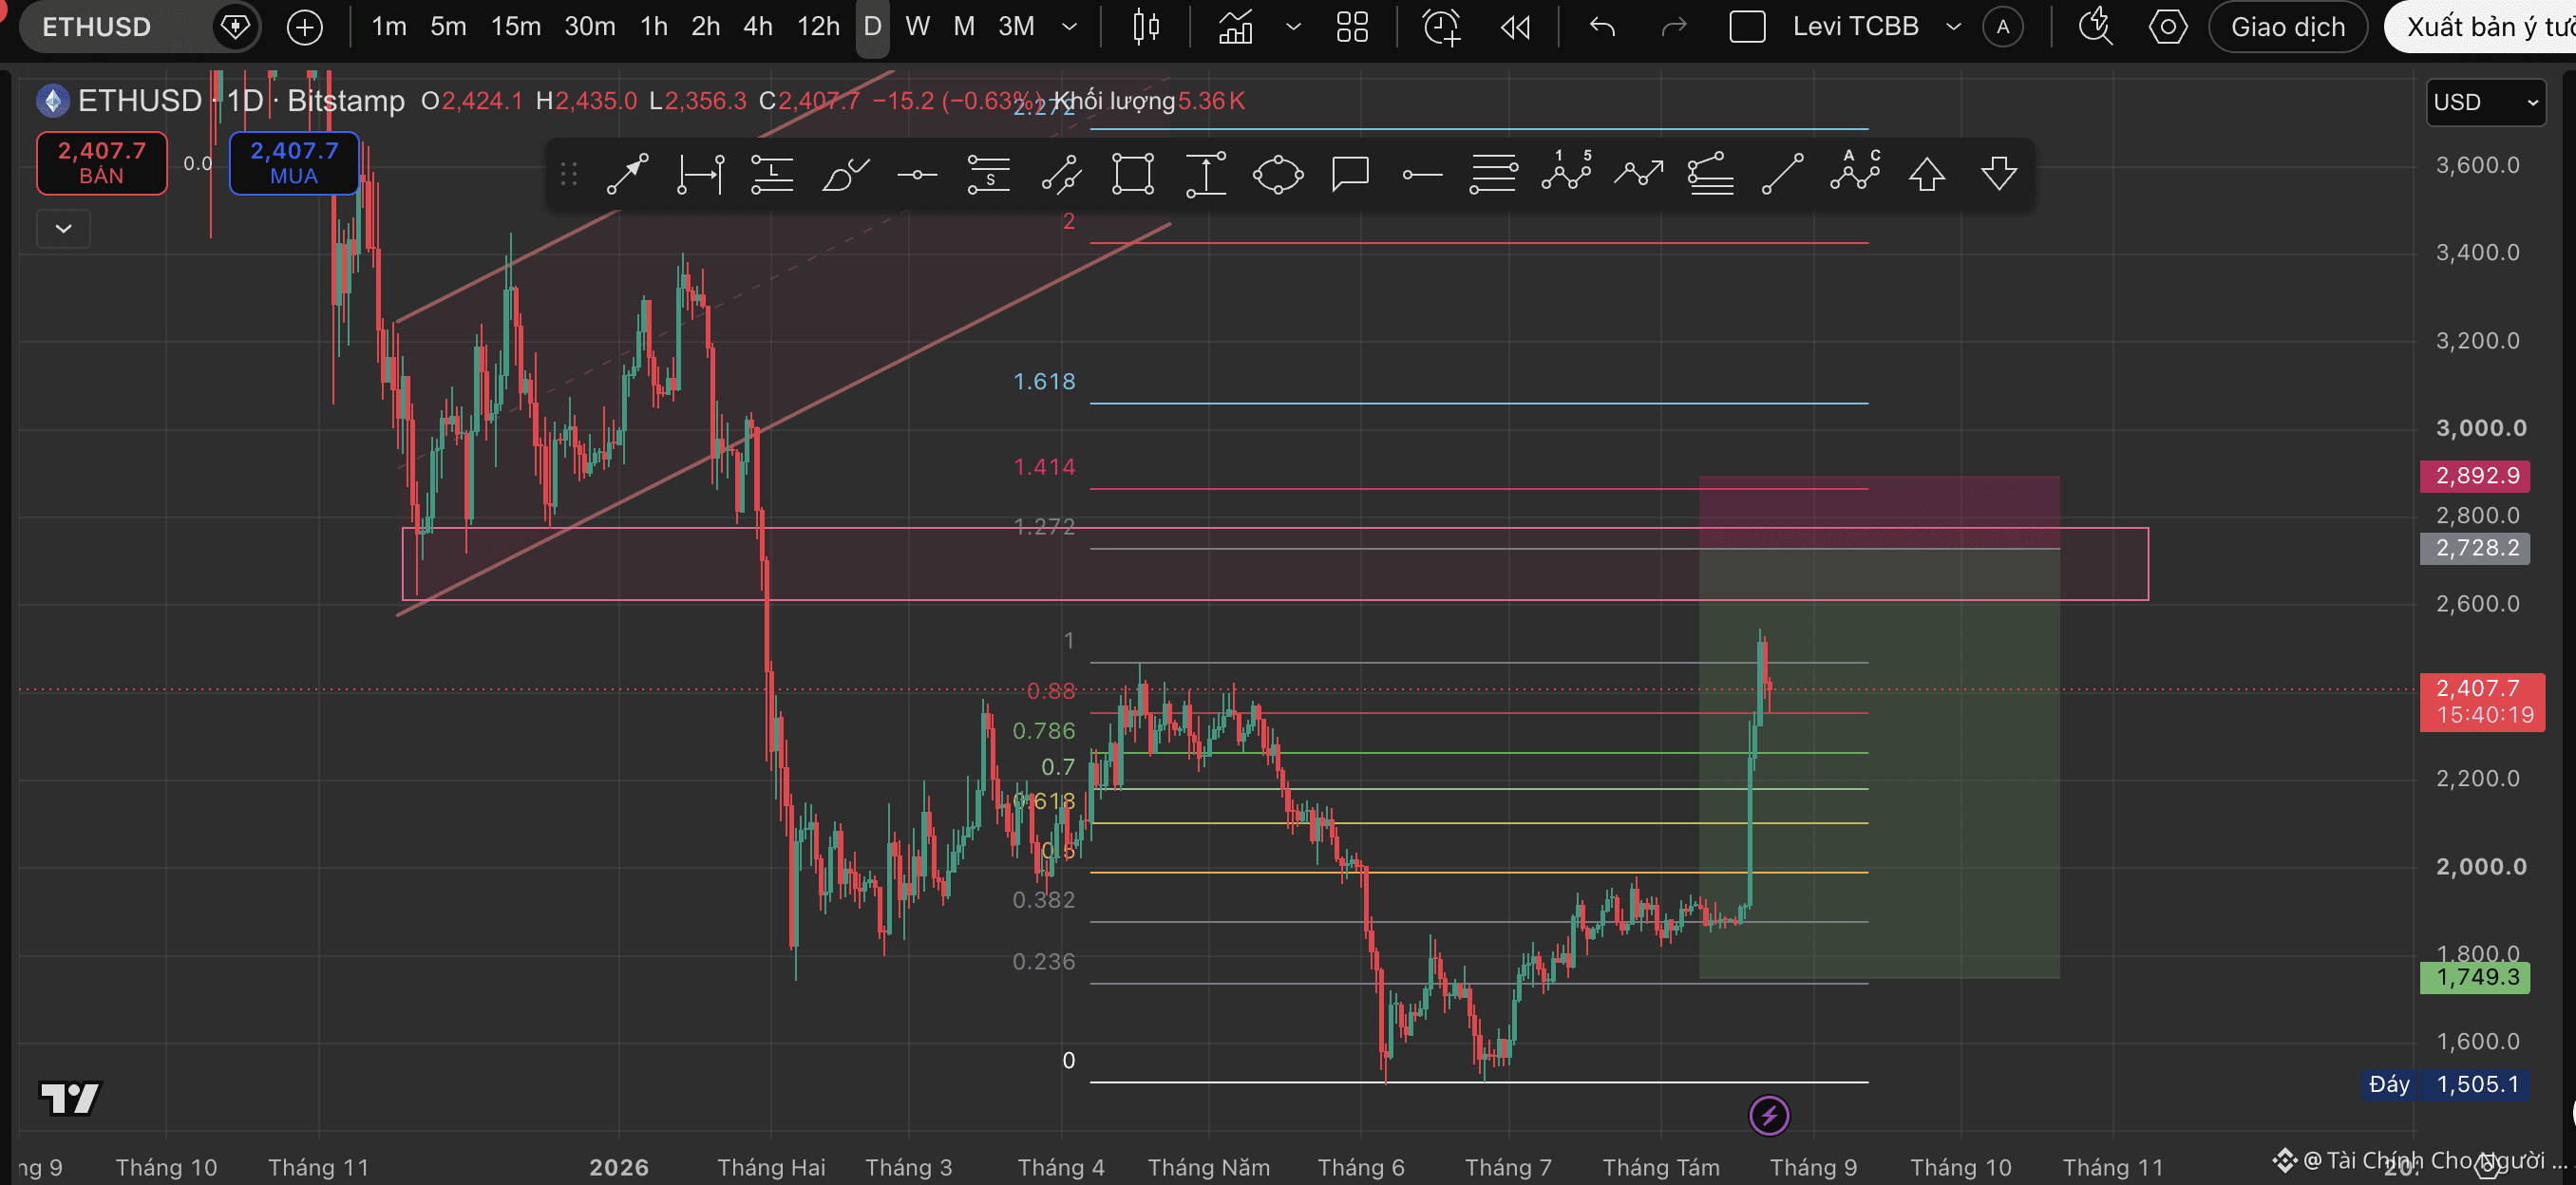Click the lightning event marker on the time axis

(1769, 1115)
